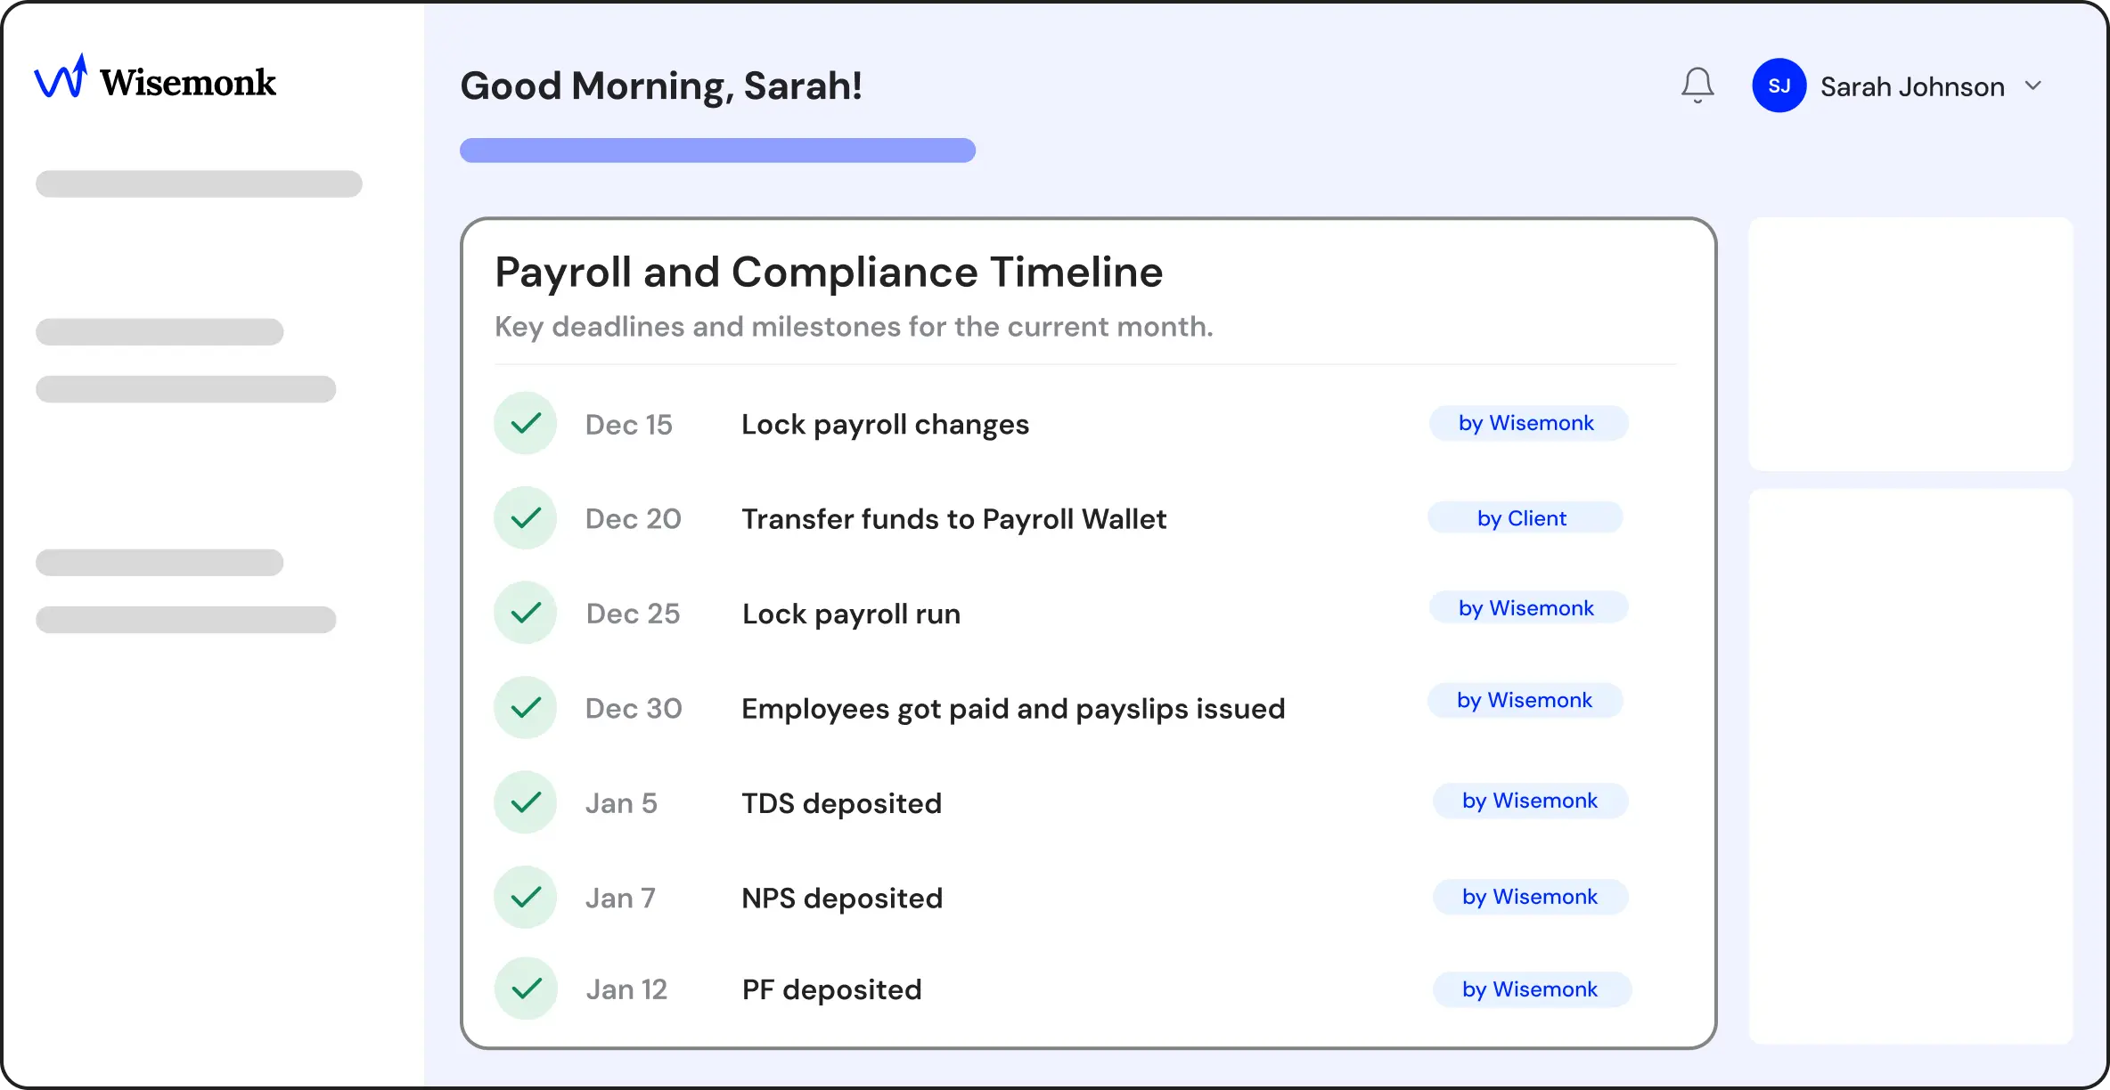This screenshot has width=2110, height=1090.
Task: Click Transfer funds to Payroll Wallet text
Action: pyautogui.click(x=953, y=519)
